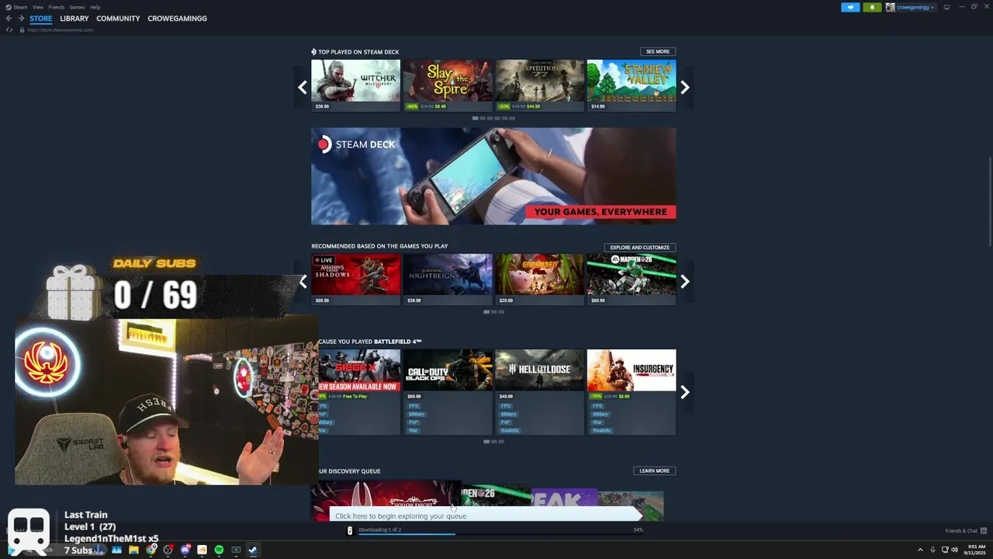Open Grounded 2 game capsule
Image resolution: width=993 pixels, height=559 pixels.
pyautogui.click(x=539, y=279)
